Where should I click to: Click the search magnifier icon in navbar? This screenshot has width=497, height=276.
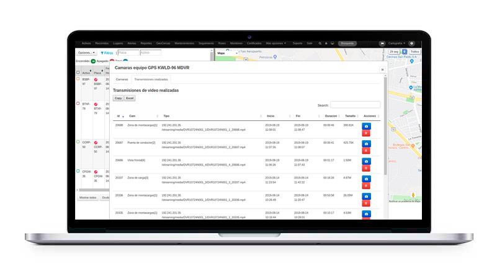320,43
